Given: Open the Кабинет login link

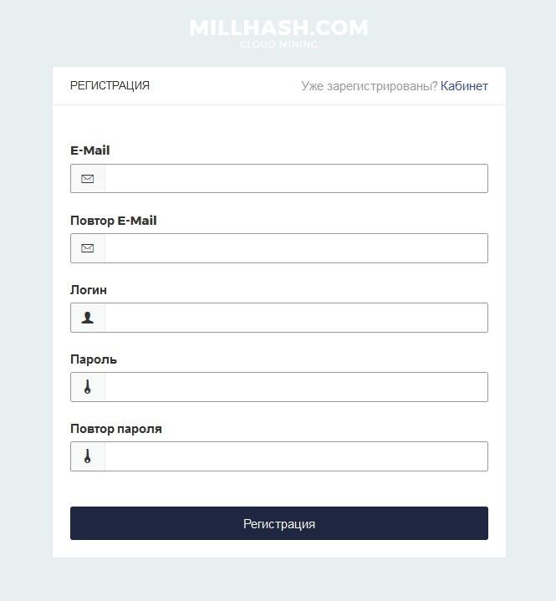Looking at the screenshot, I should [464, 86].
